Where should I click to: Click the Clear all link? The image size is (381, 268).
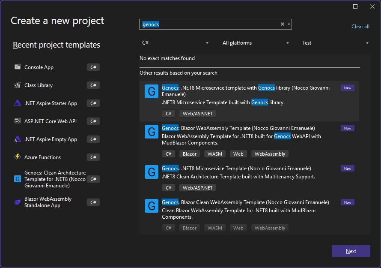(360, 27)
